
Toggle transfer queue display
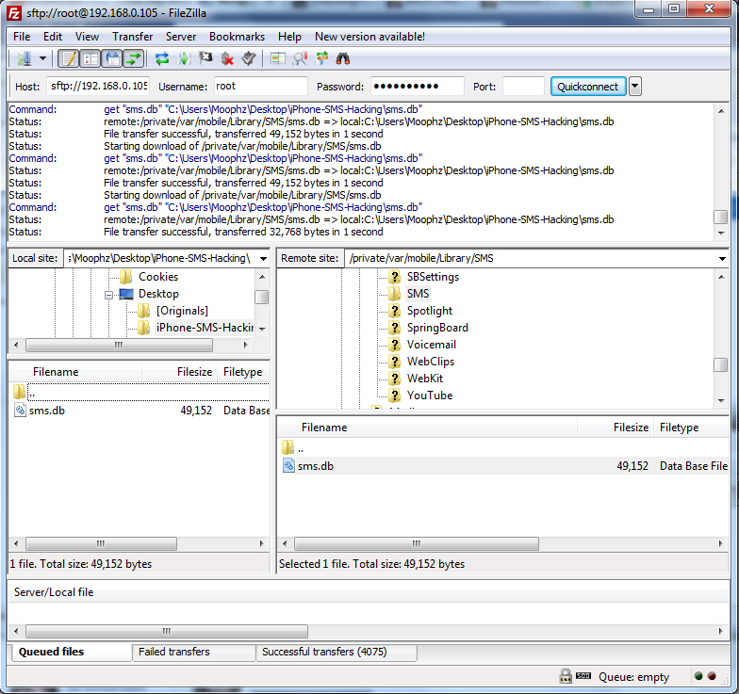[x=134, y=58]
